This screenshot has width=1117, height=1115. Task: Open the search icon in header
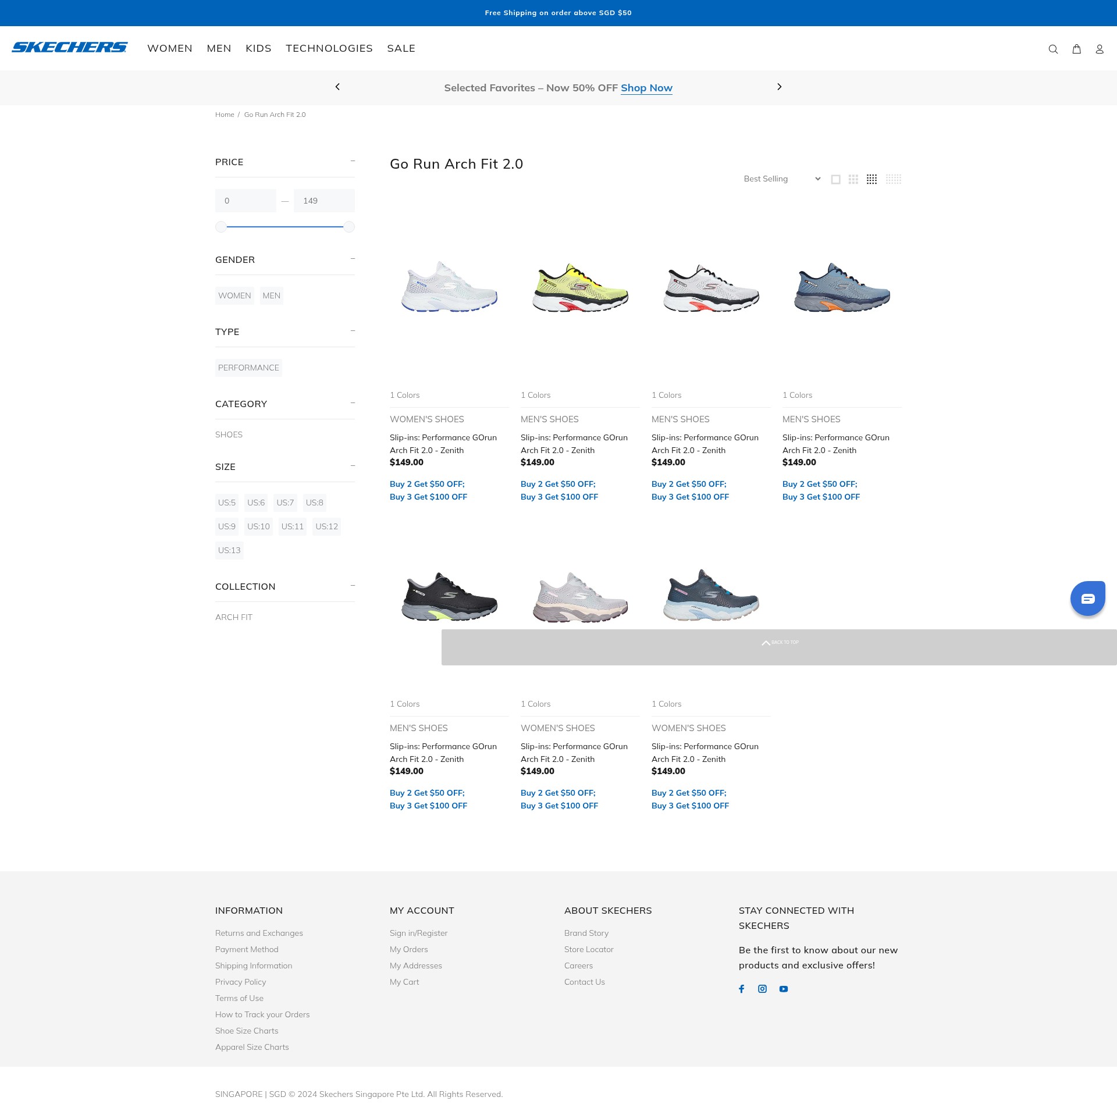[x=1053, y=49]
